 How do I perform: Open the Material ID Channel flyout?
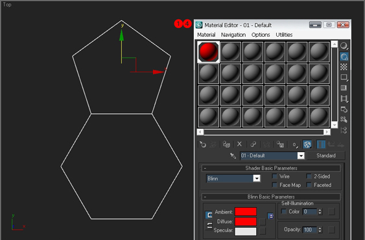pos(295,145)
